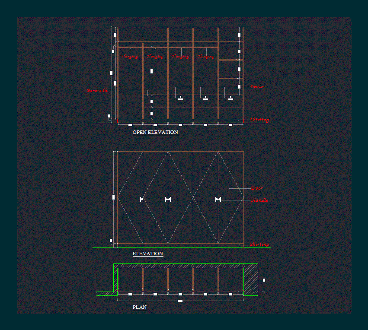Select the Skirting label in open elevation
Screen dimensions: 368x330
(x=259, y=120)
